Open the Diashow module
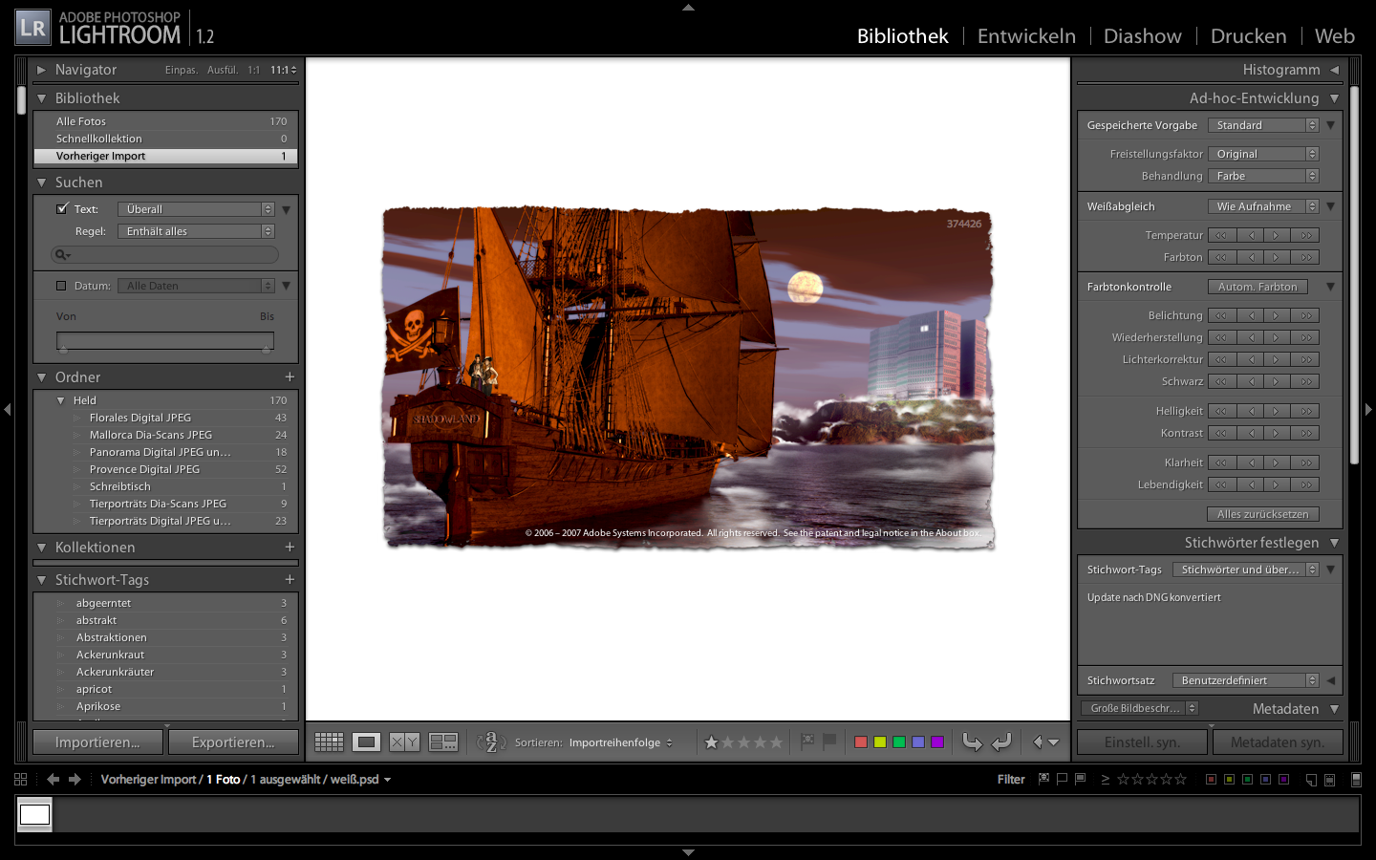Viewport: 1376px width, 860px height. click(1142, 36)
